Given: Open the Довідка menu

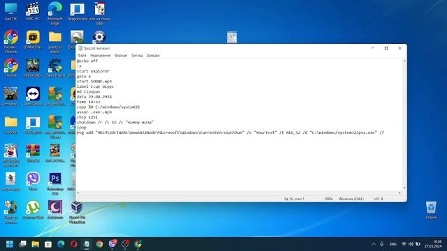Looking at the screenshot, I should (153, 56).
